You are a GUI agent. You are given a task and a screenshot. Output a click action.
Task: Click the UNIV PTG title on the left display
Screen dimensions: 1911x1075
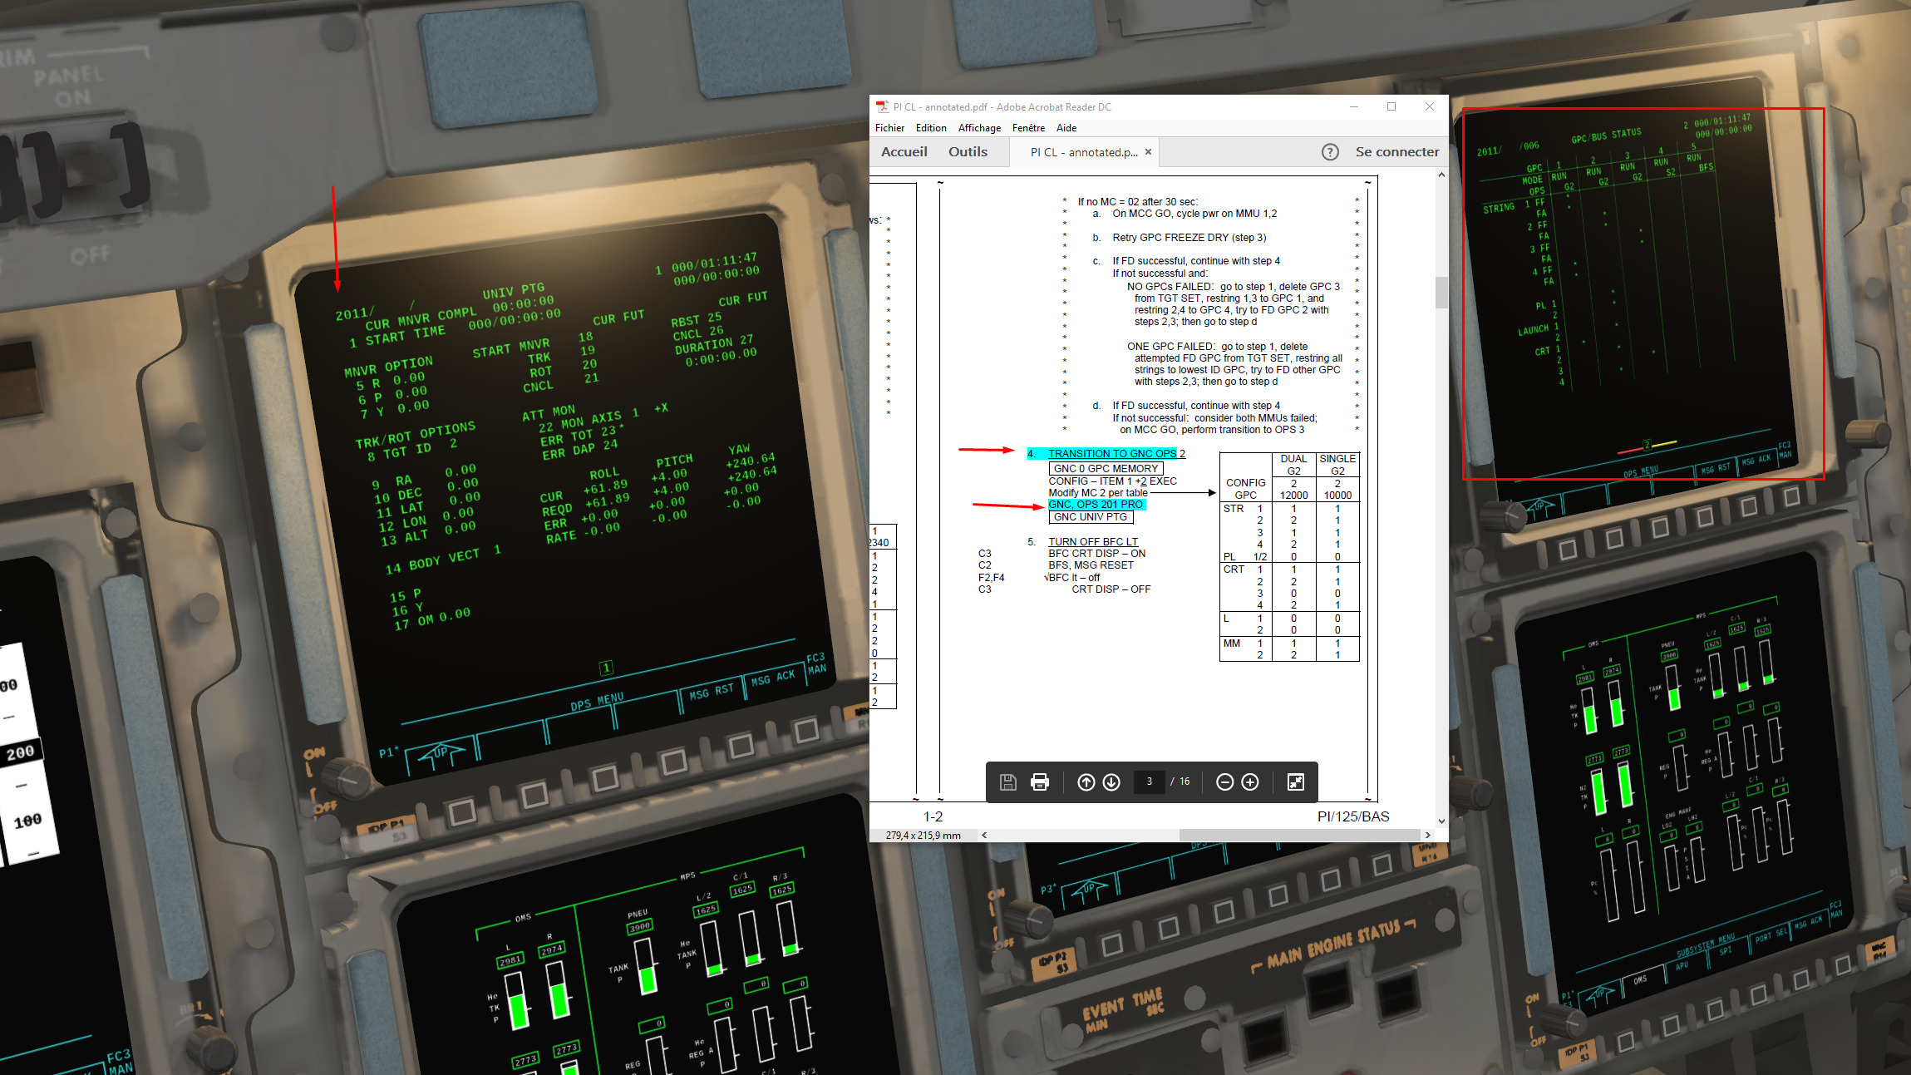click(x=513, y=291)
